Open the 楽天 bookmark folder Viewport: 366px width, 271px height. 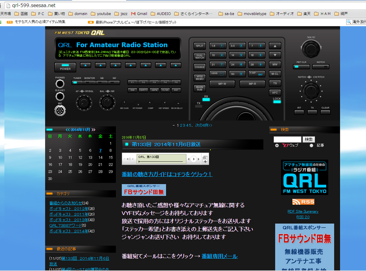(x=304, y=14)
